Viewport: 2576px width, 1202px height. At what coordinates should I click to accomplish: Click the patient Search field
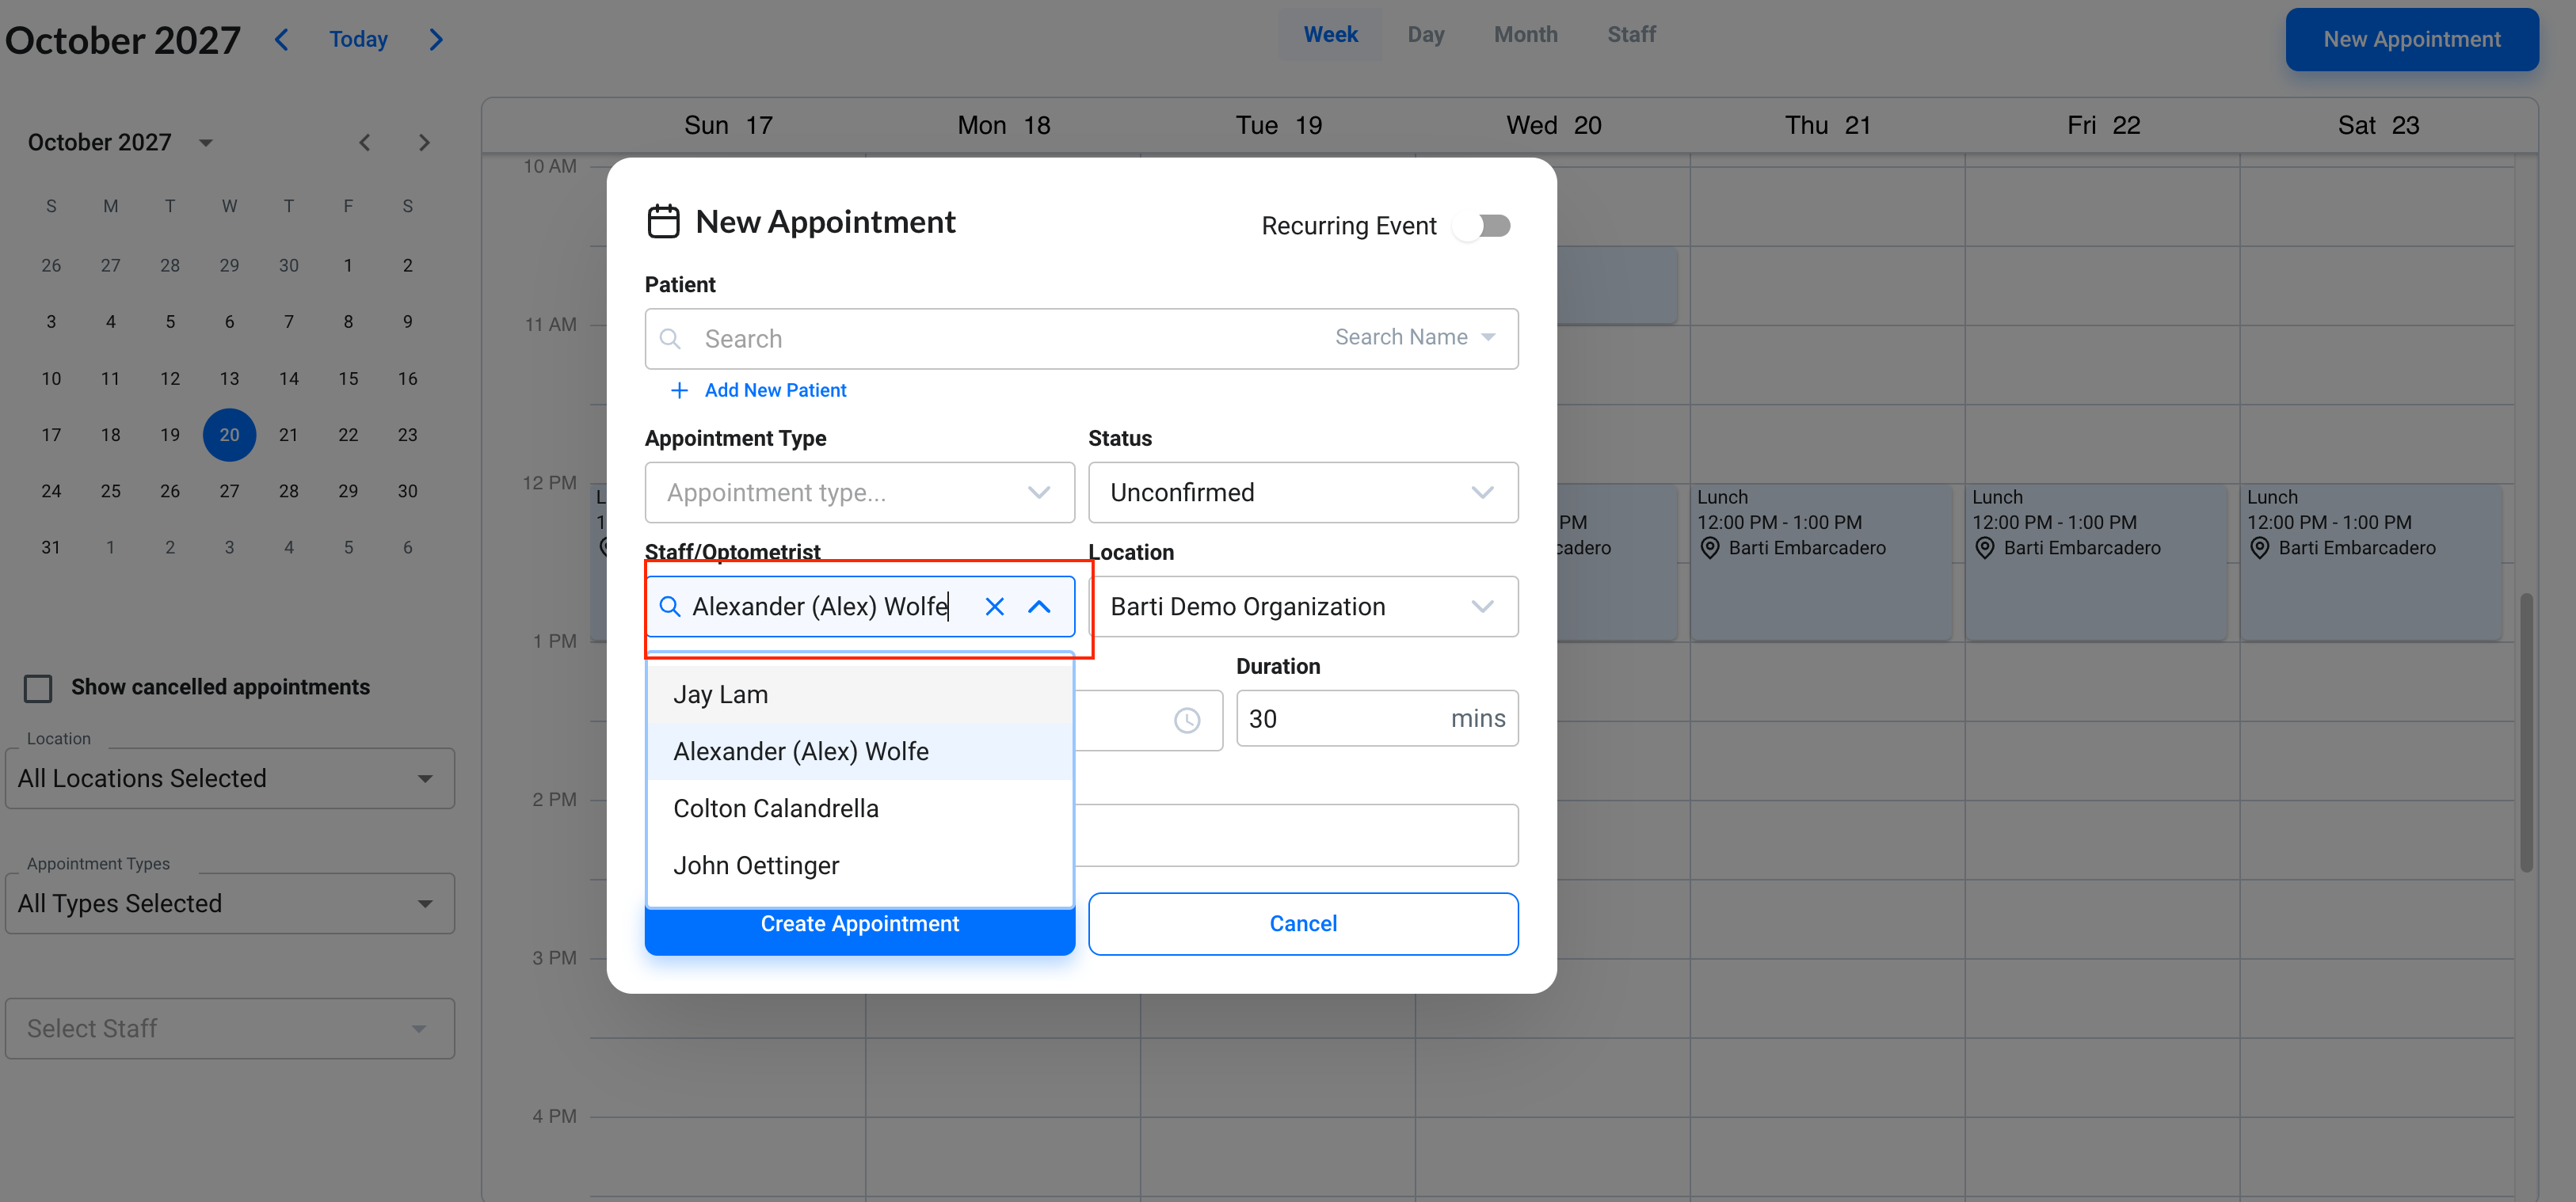click(x=1081, y=339)
